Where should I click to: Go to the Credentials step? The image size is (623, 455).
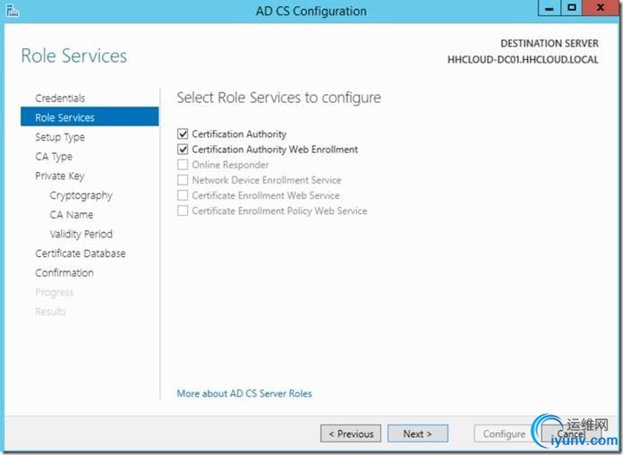tap(60, 99)
